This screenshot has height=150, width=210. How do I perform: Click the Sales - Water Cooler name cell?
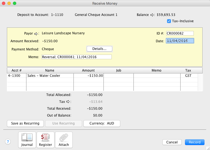pos(50,76)
